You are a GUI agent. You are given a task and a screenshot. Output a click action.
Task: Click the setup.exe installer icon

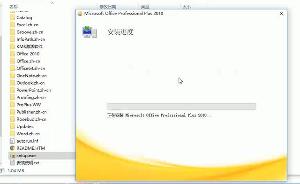click(x=13, y=156)
